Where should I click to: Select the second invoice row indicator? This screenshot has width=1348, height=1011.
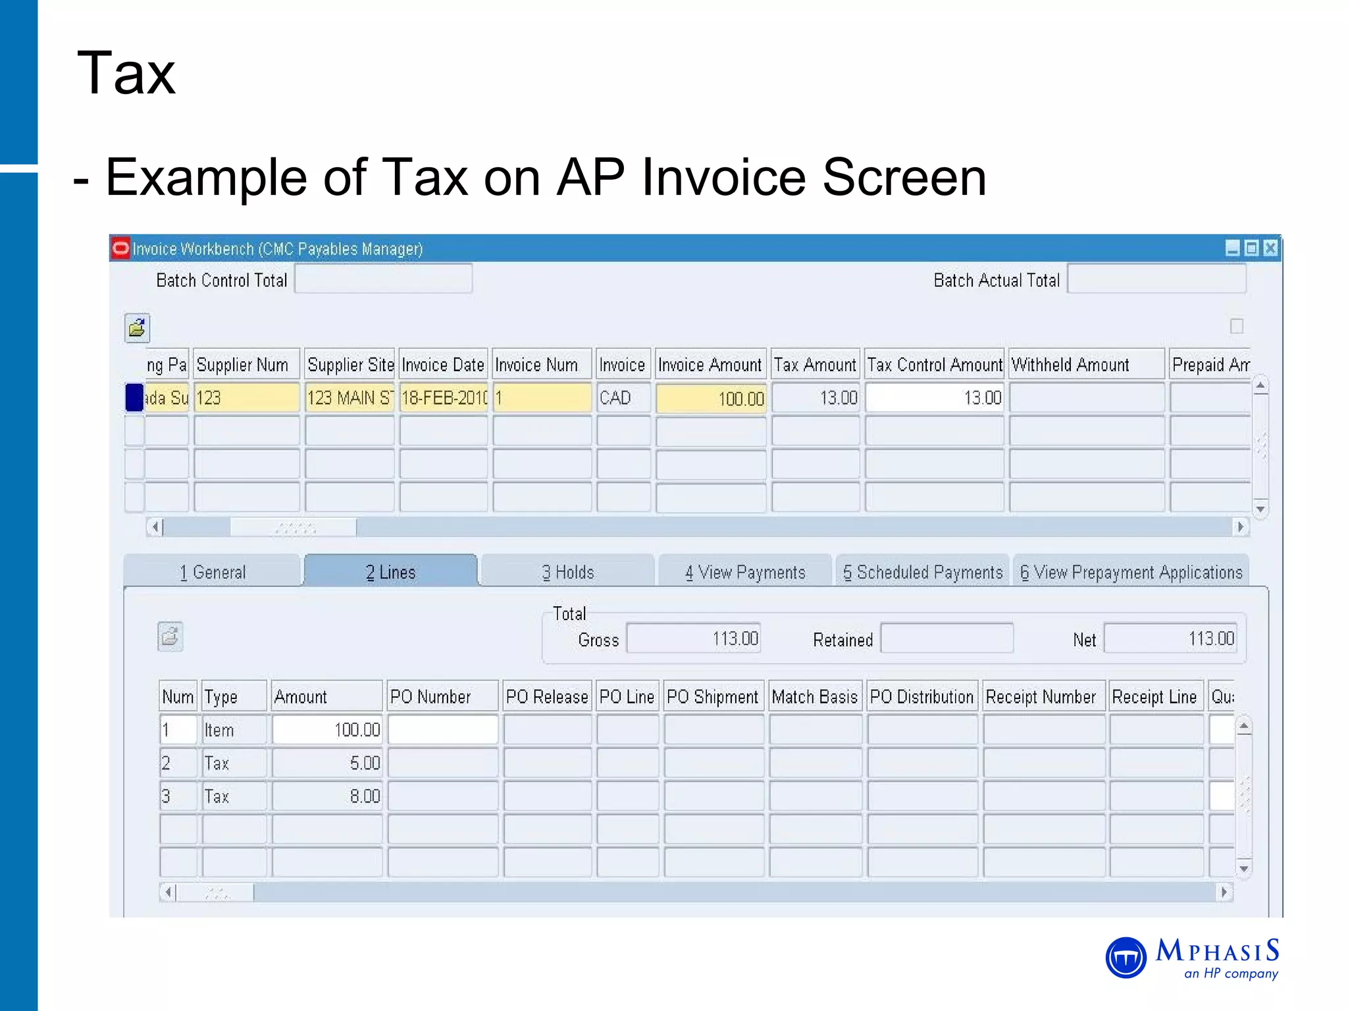(134, 431)
